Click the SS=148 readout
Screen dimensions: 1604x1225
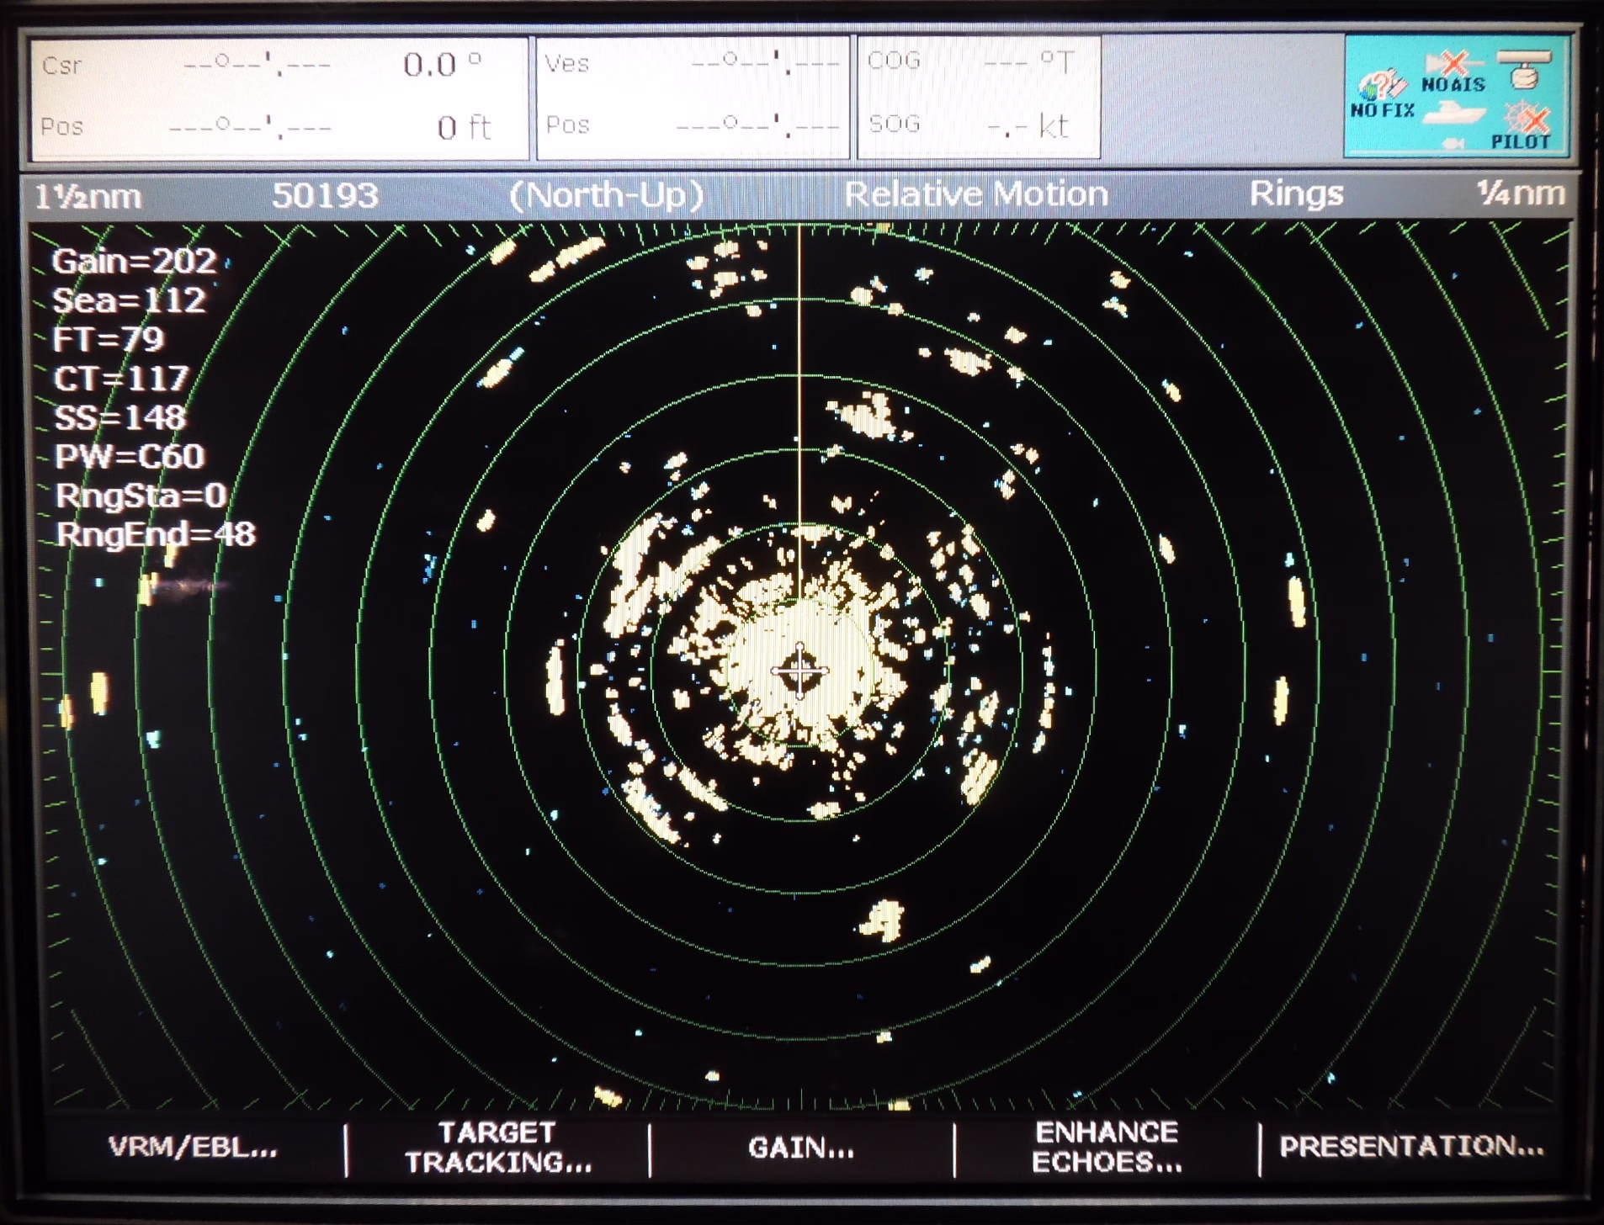(120, 417)
